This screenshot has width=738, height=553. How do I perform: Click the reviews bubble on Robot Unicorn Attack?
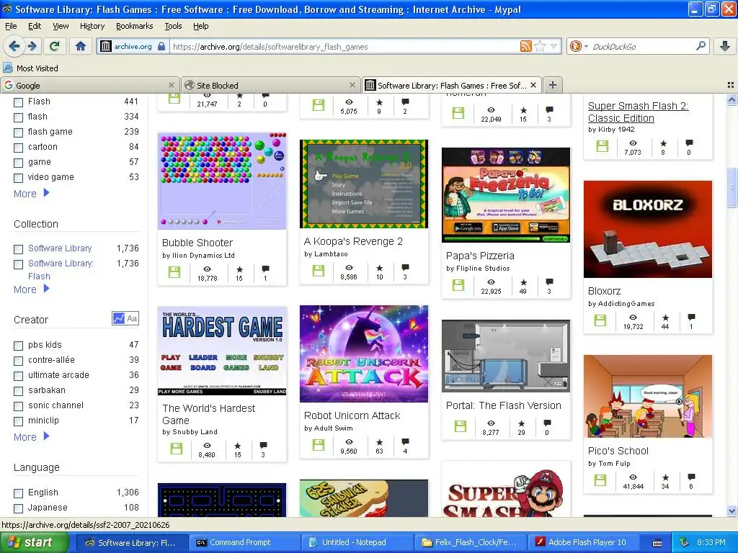pyautogui.click(x=405, y=442)
